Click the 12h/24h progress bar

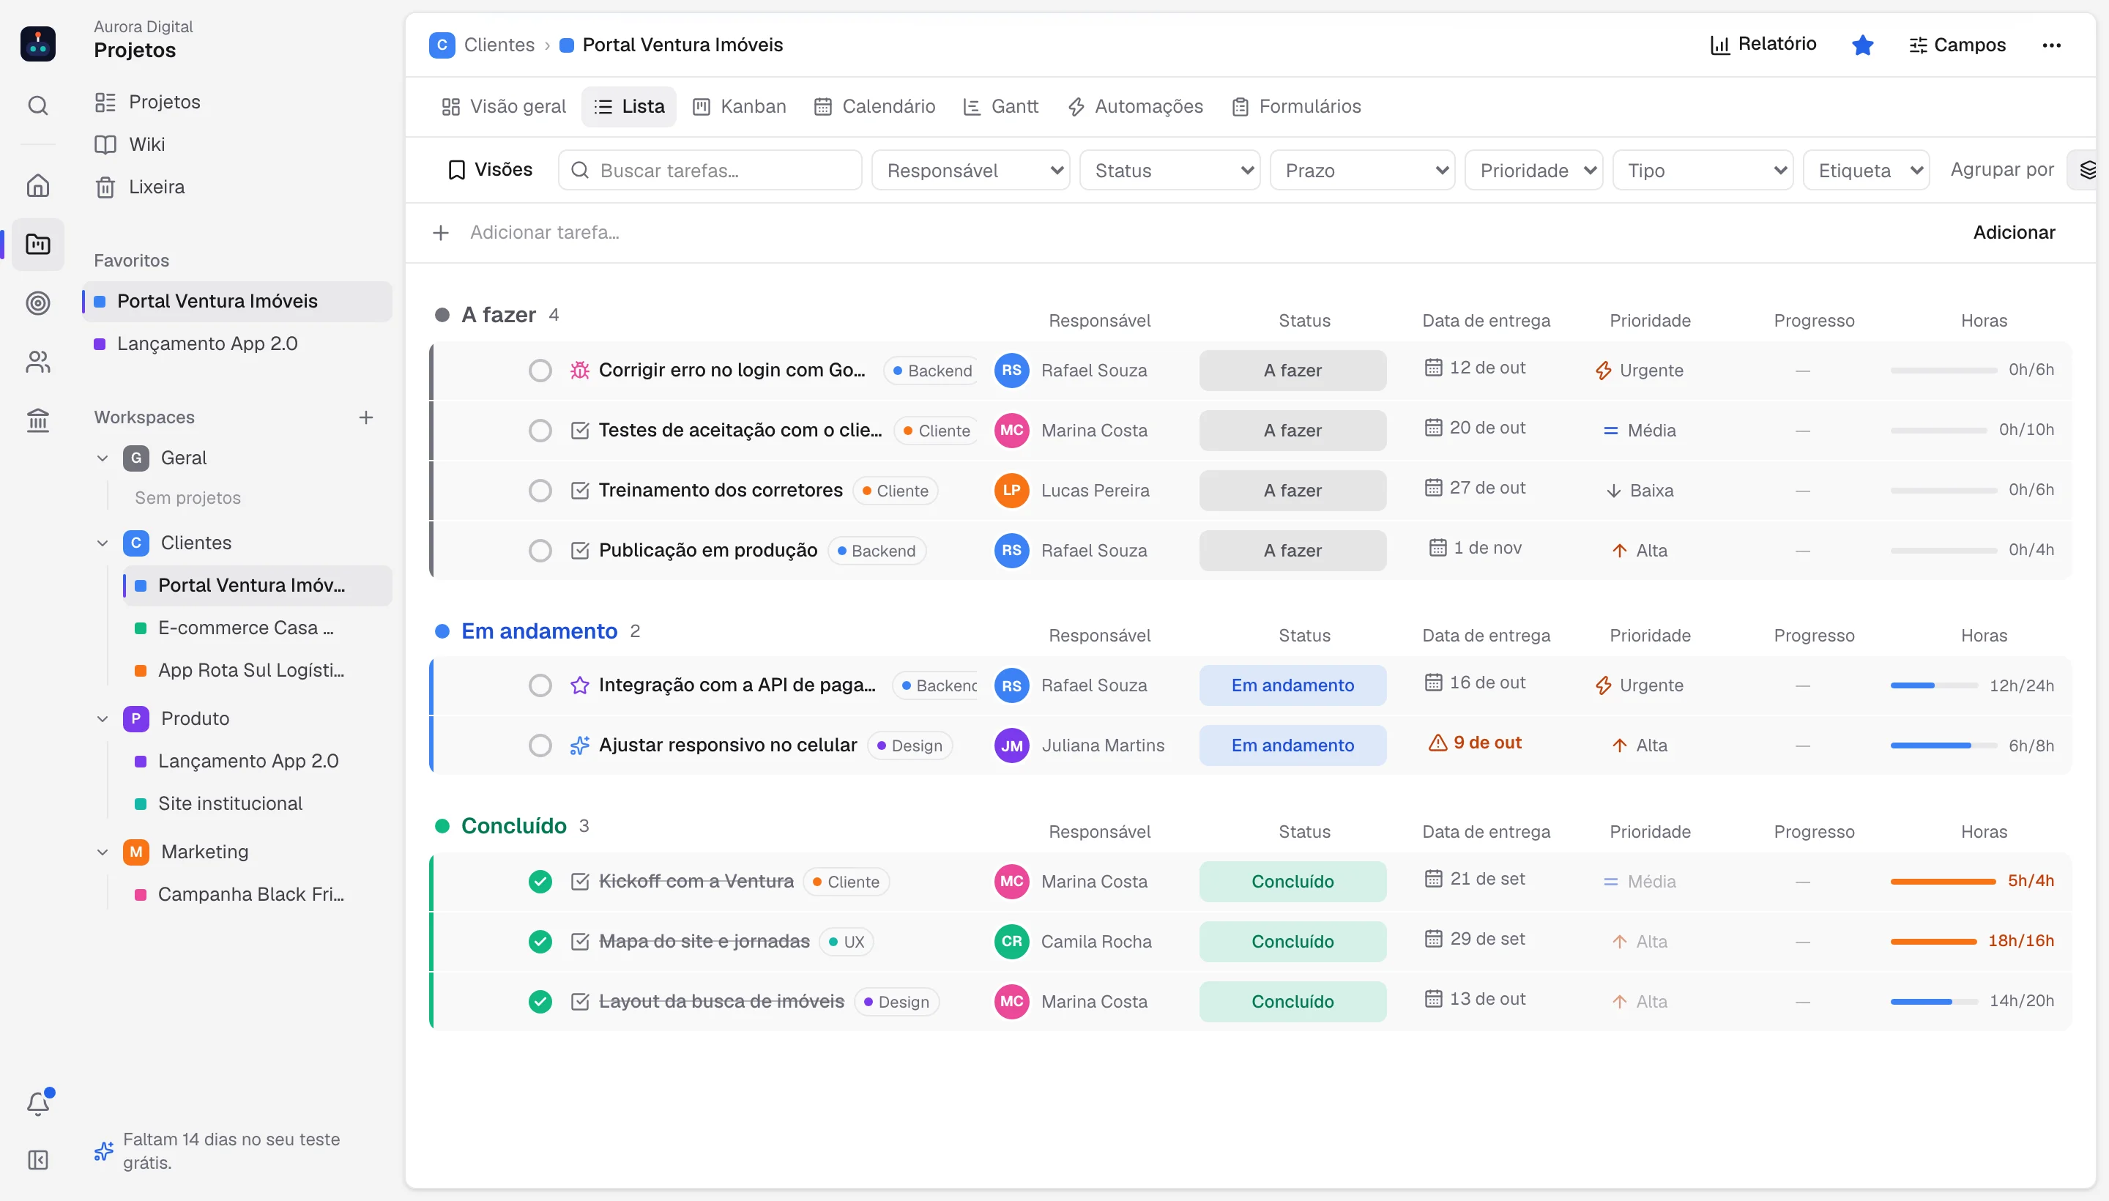coord(1933,685)
